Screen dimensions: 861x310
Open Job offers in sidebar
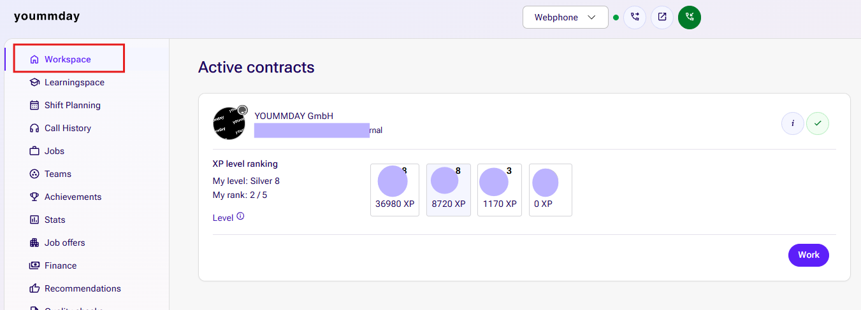pyautogui.click(x=64, y=243)
